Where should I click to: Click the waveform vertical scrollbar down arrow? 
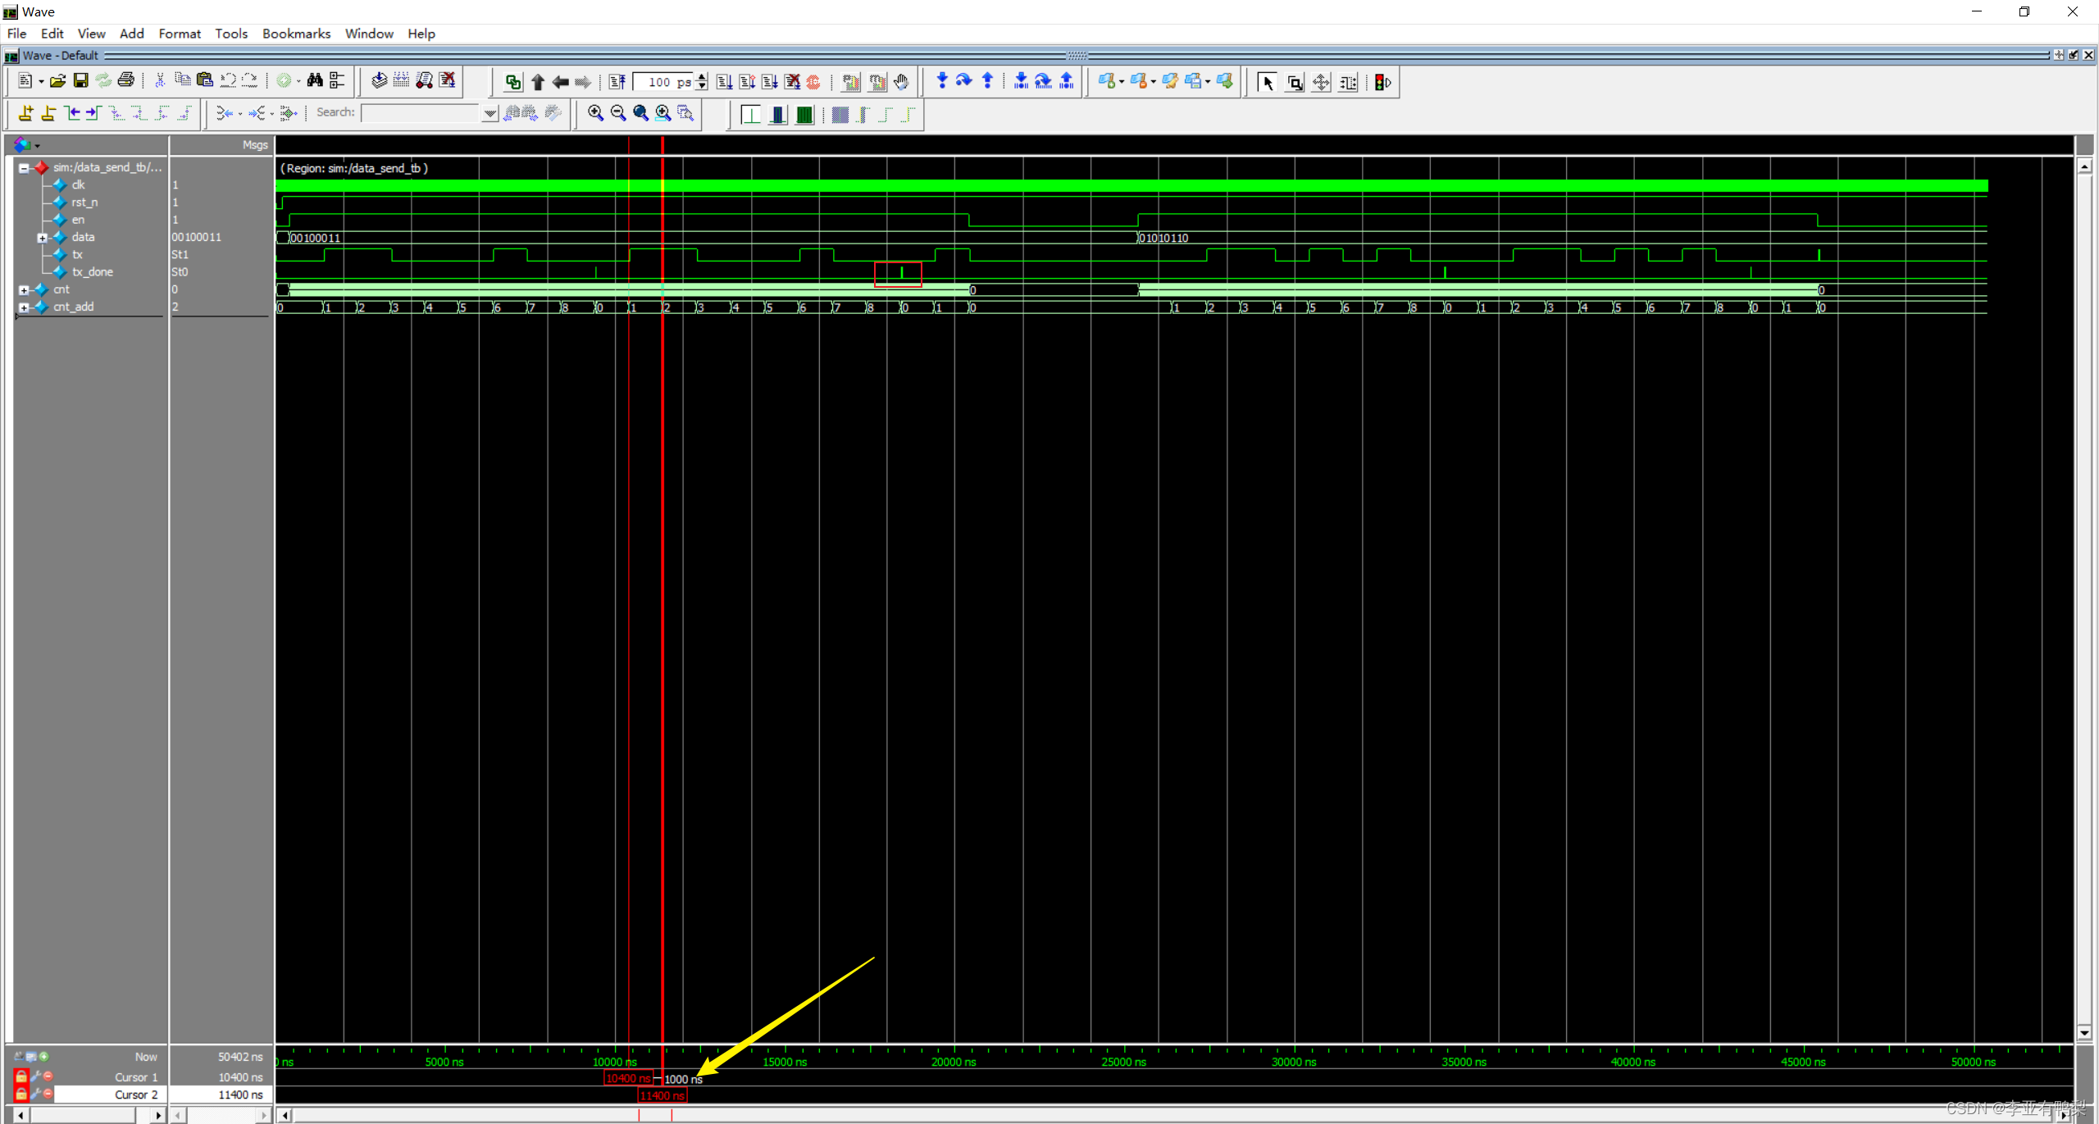(x=2085, y=1033)
